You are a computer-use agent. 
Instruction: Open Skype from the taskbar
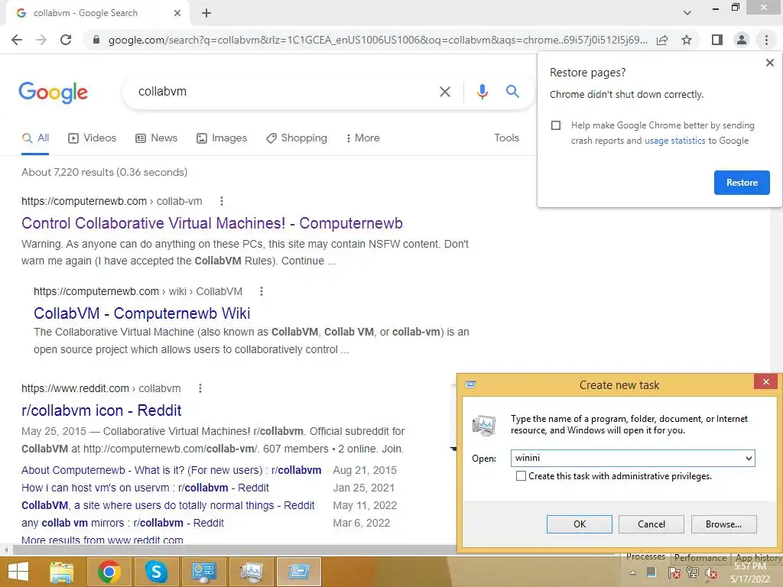coord(156,572)
